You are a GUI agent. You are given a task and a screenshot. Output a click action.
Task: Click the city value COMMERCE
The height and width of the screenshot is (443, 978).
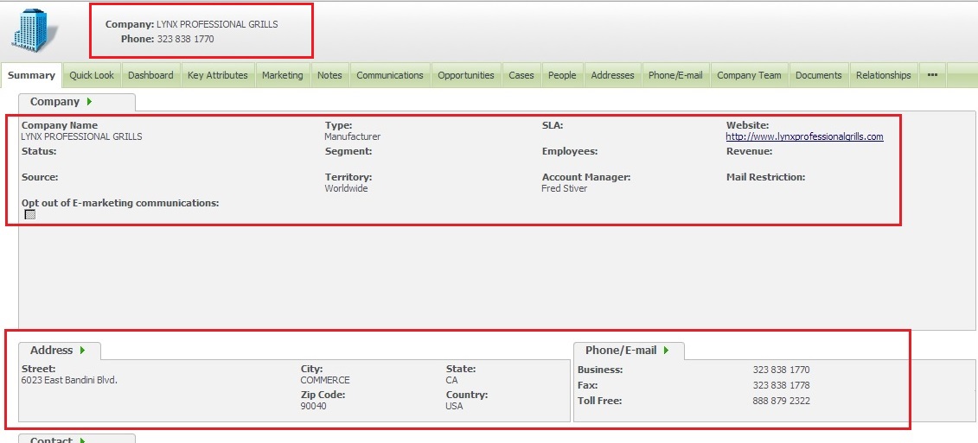coord(325,380)
